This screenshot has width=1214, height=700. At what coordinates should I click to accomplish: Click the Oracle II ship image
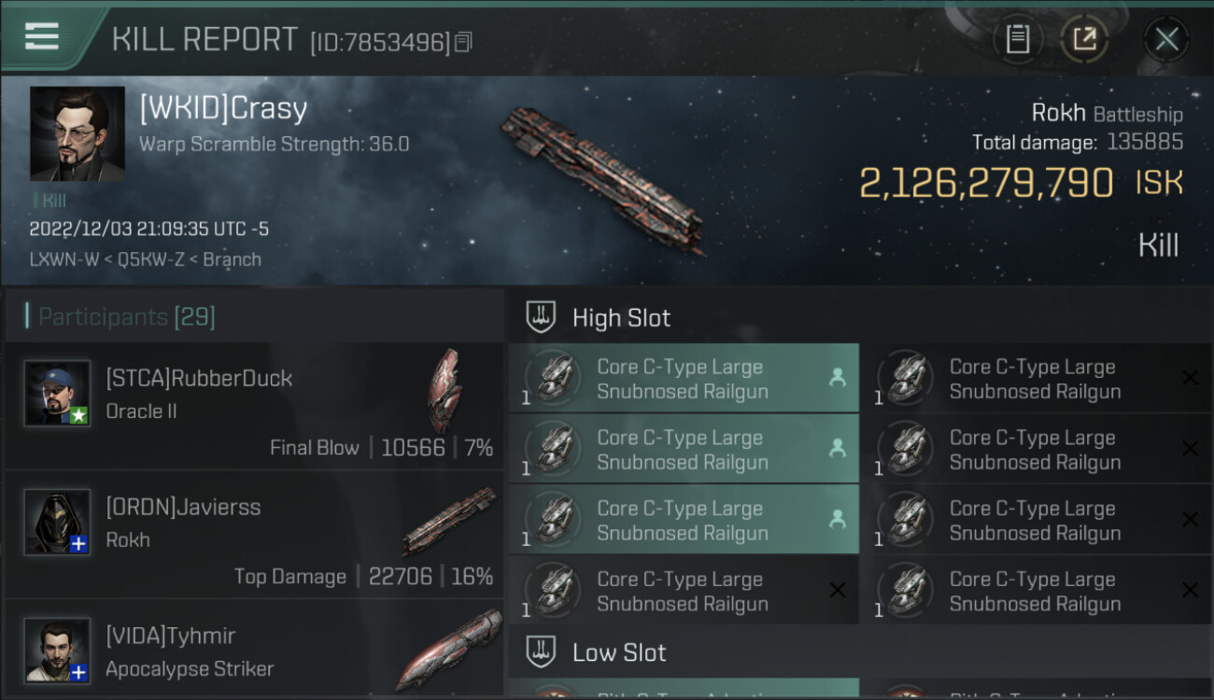(x=445, y=390)
